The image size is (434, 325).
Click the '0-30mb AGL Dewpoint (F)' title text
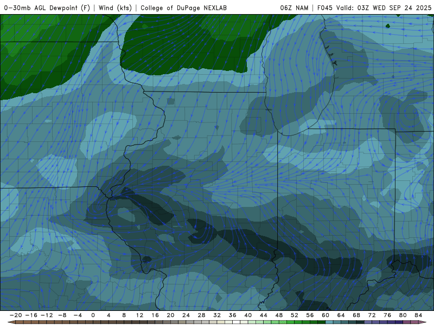click(47, 8)
